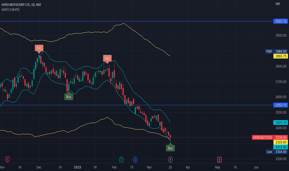The width and height of the screenshot is (289, 171).
Task: Click the 2023 year label on time axis
Action: coord(78,167)
